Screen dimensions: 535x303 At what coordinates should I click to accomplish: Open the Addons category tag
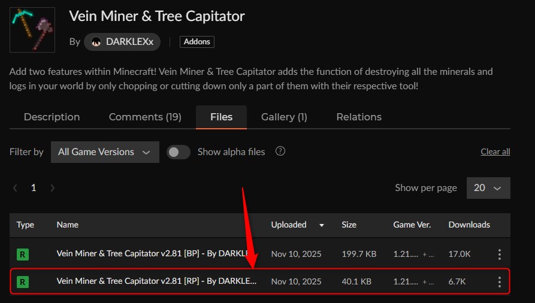(x=197, y=42)
